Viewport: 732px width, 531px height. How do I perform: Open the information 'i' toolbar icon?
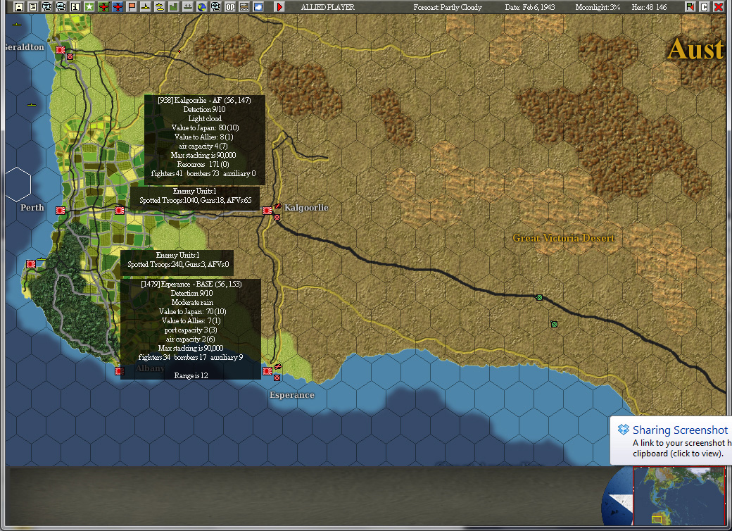pyautogui.click(x=75, y=6)
